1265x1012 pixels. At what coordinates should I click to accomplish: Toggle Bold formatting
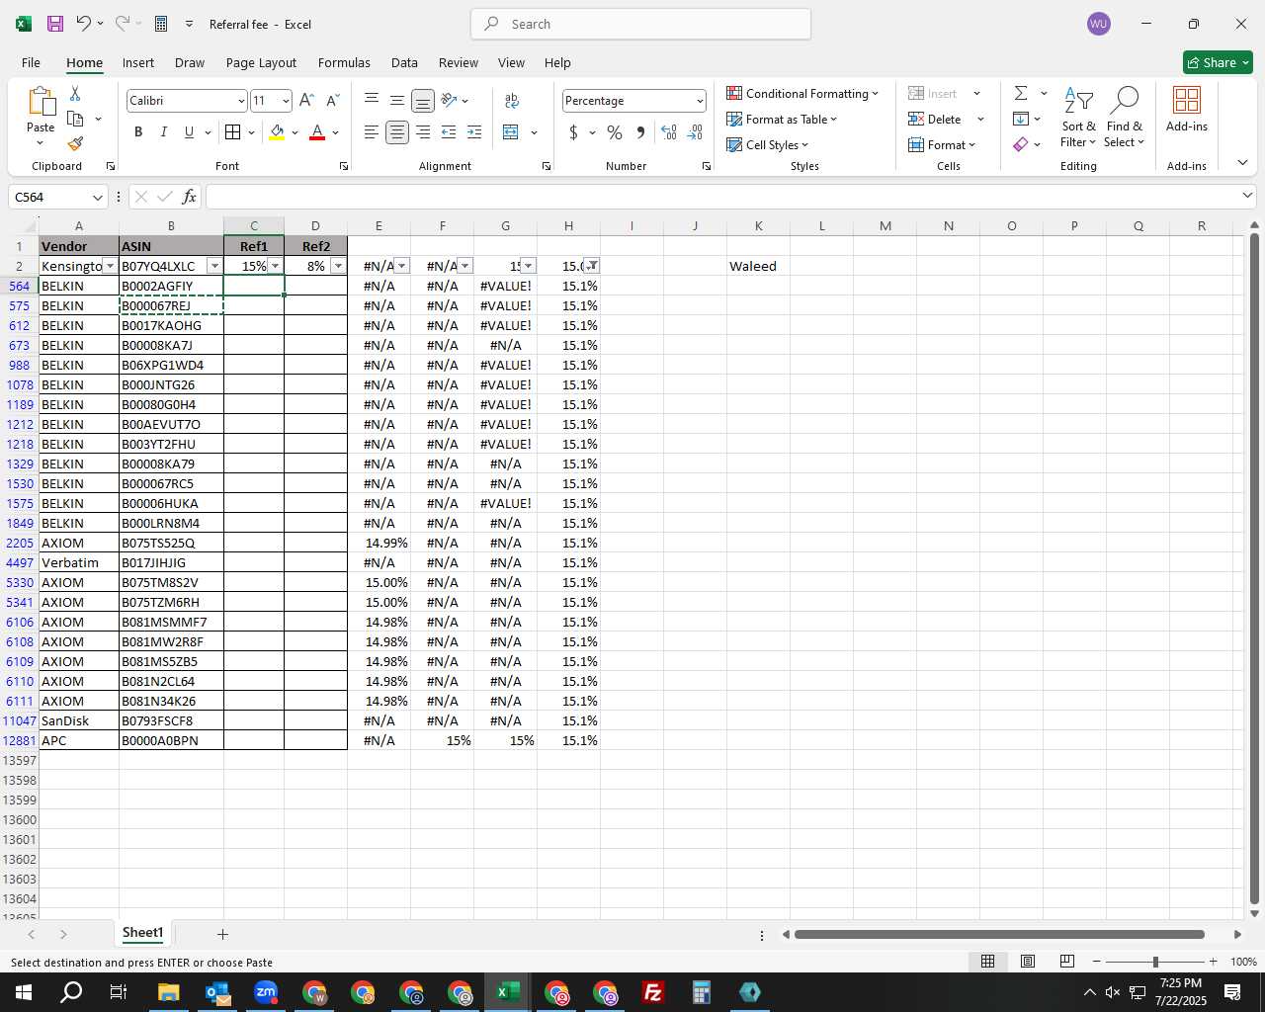[x=138, y=131]
